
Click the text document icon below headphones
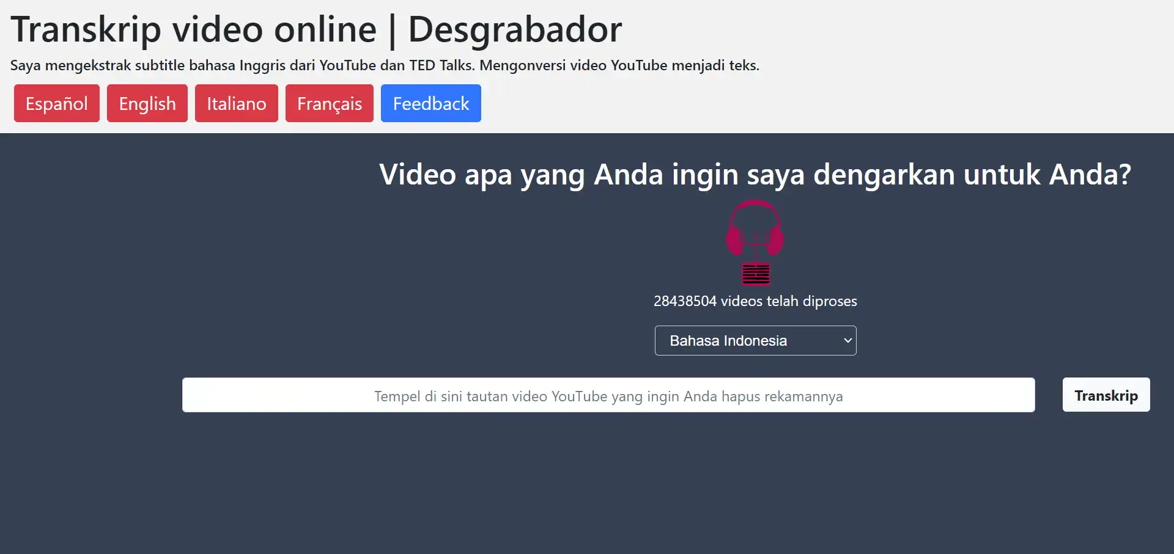(756, 274)
